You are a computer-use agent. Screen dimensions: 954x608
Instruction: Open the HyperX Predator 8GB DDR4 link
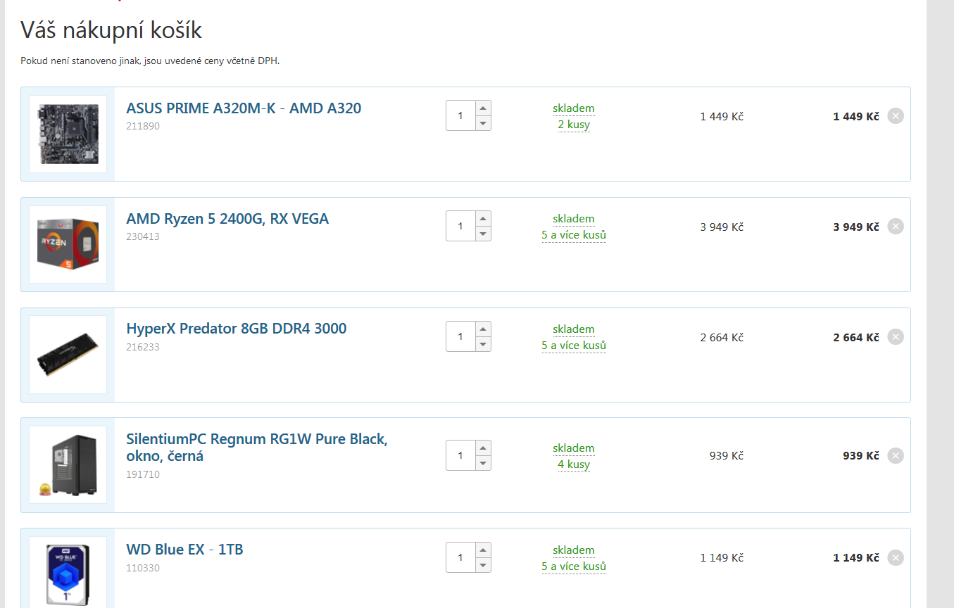point(237,329)
